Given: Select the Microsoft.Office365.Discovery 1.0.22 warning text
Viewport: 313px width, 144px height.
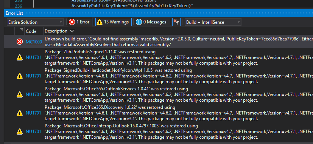Looking at the screenshot, I should (179, 113).
